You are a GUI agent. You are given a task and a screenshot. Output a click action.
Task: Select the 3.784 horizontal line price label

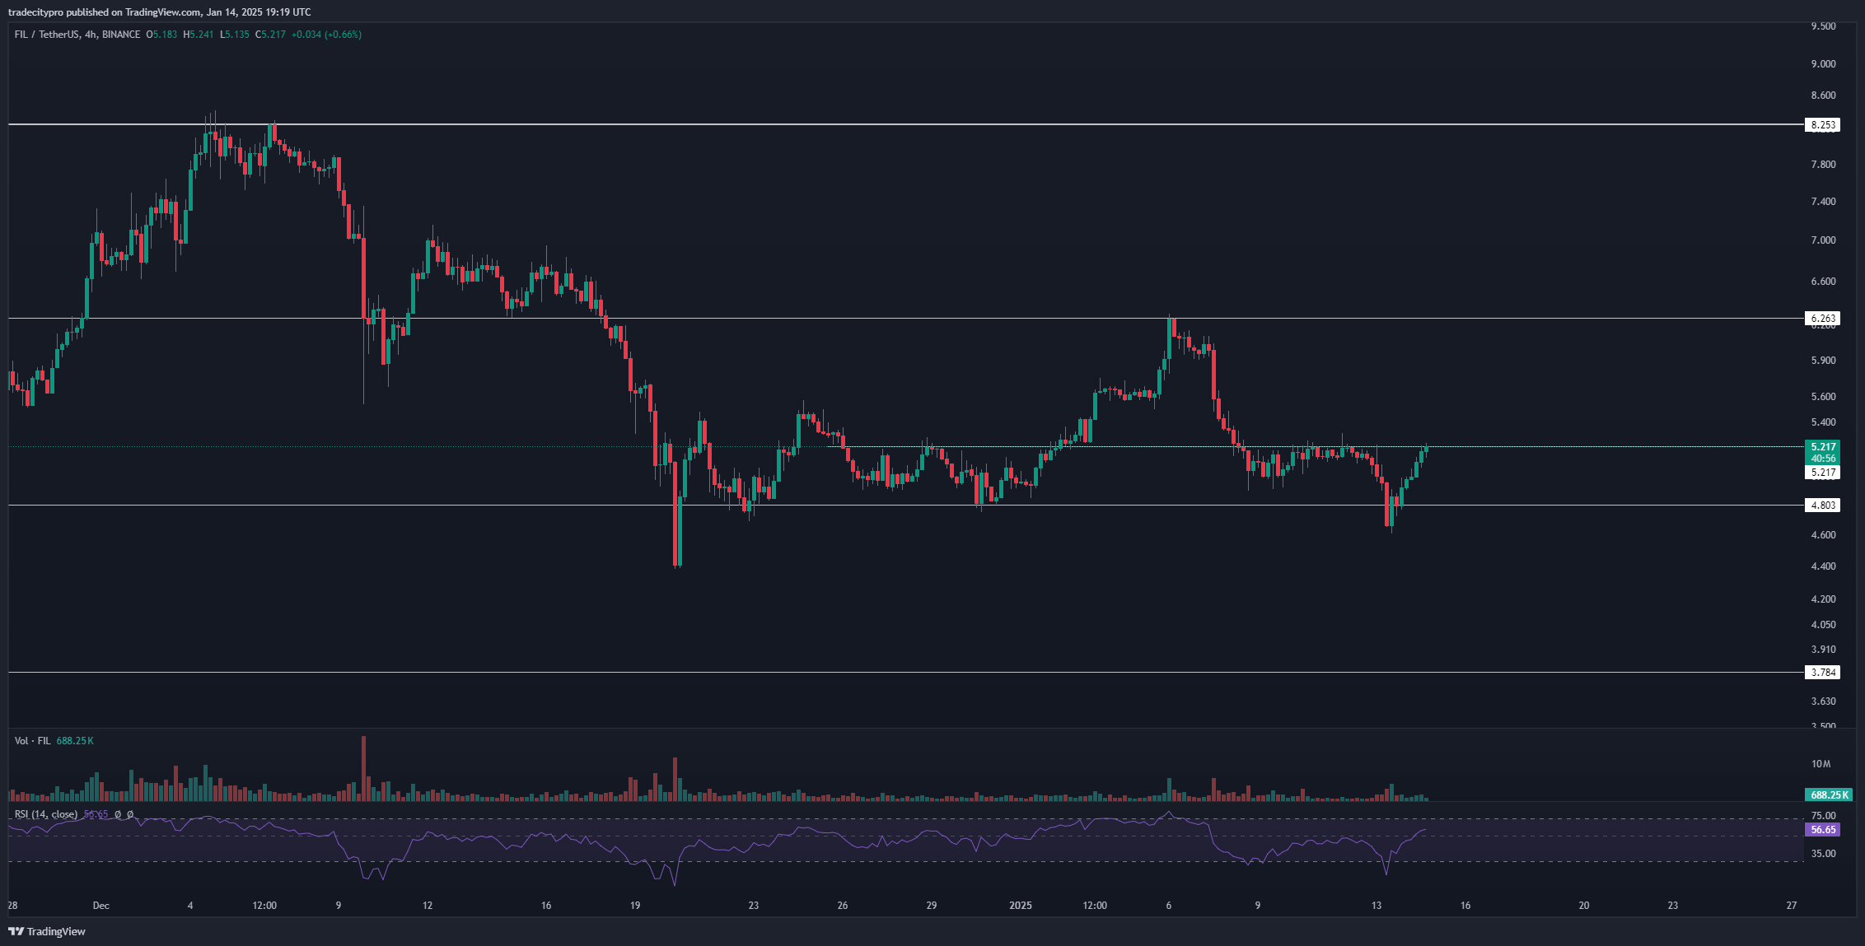point(1822,672)
